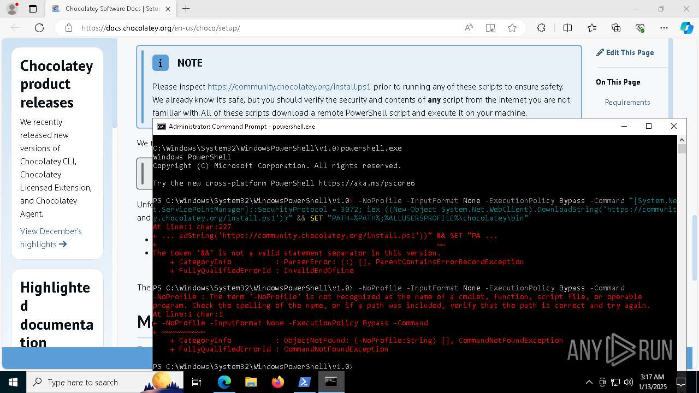
Task: Toggle read aloud icon in address bar
Action: [469, 28]
